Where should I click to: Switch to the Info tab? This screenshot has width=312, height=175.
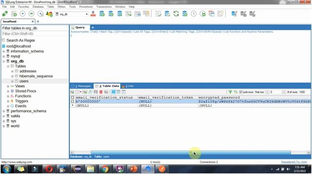pos(128,86)
